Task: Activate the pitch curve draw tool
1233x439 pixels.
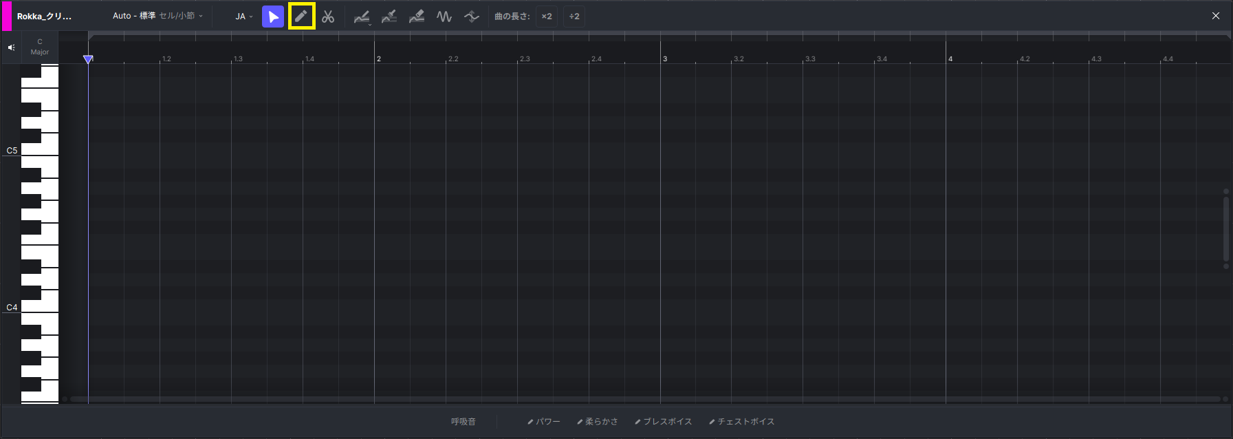Action: (x=362, y=17)
